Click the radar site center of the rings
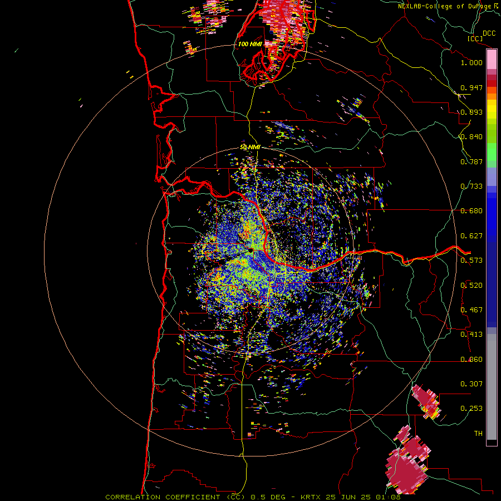Viewport: 501px width, 501px height. click(250, 250)
